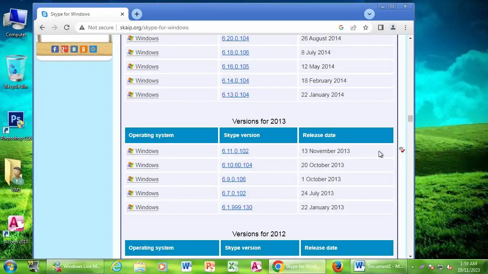Image resolution: width=488 pixels, height=274 pixels.
Task: Open Skype version 6.7.0.102 link
Action: point(234,193)
